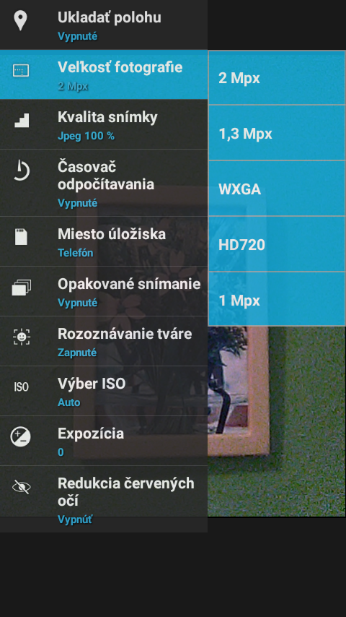
Task: Tap the camera preview with picture frame
Action: (277, 421)
